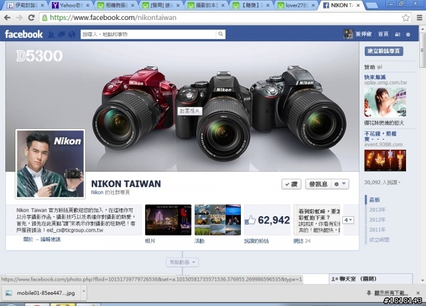This screenshot has height=306, width=426.
Task: Switch to the Yahoo browser tab
Action: pyautogui.click(x=71, y=5)
